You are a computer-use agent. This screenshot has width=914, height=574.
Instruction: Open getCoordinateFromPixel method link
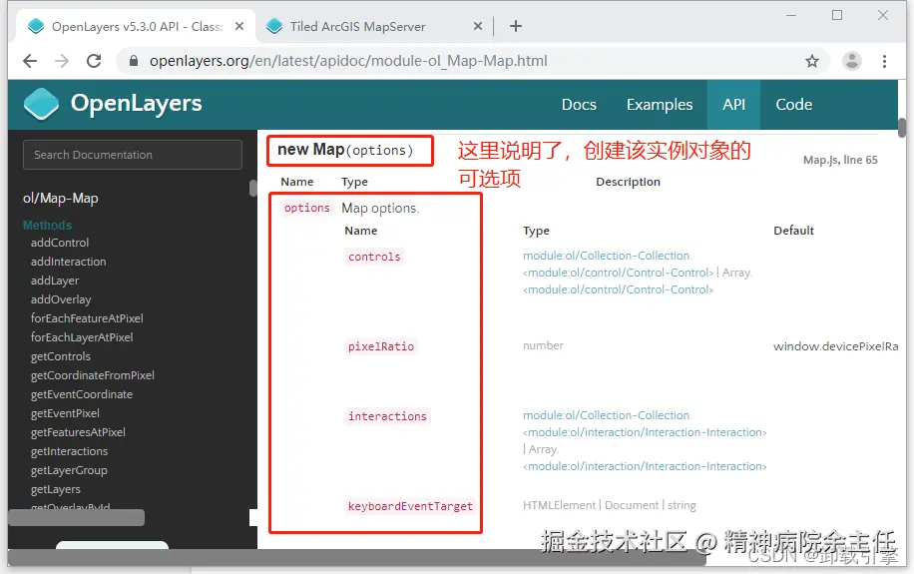pos(92,375)
